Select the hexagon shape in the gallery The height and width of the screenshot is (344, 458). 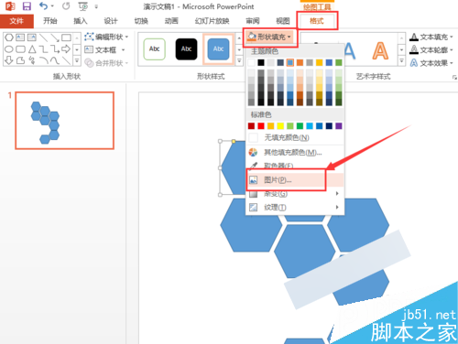click(x=9, y=38)
